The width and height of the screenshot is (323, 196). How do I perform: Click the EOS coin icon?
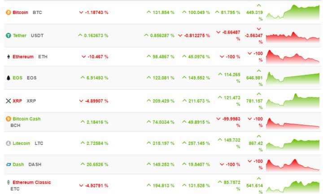[8, 78]
